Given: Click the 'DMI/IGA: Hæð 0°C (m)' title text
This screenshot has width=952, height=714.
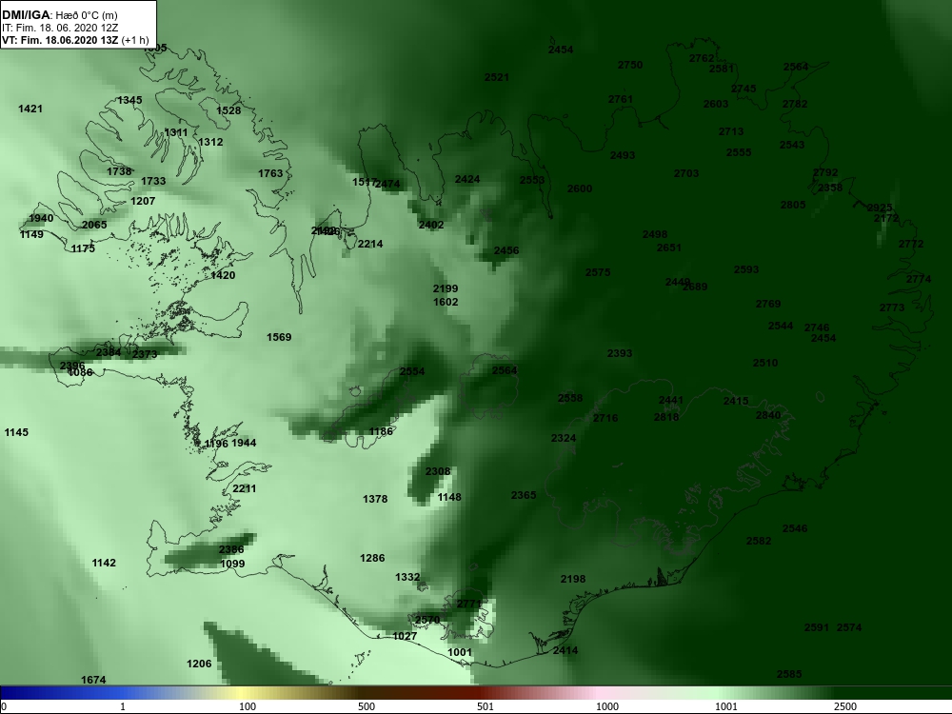Looking at the screenshot, I should click(x=60, y=15).
